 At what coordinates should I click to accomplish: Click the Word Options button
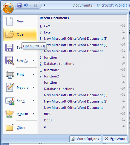pyautogui.click(x=85, y=139)
